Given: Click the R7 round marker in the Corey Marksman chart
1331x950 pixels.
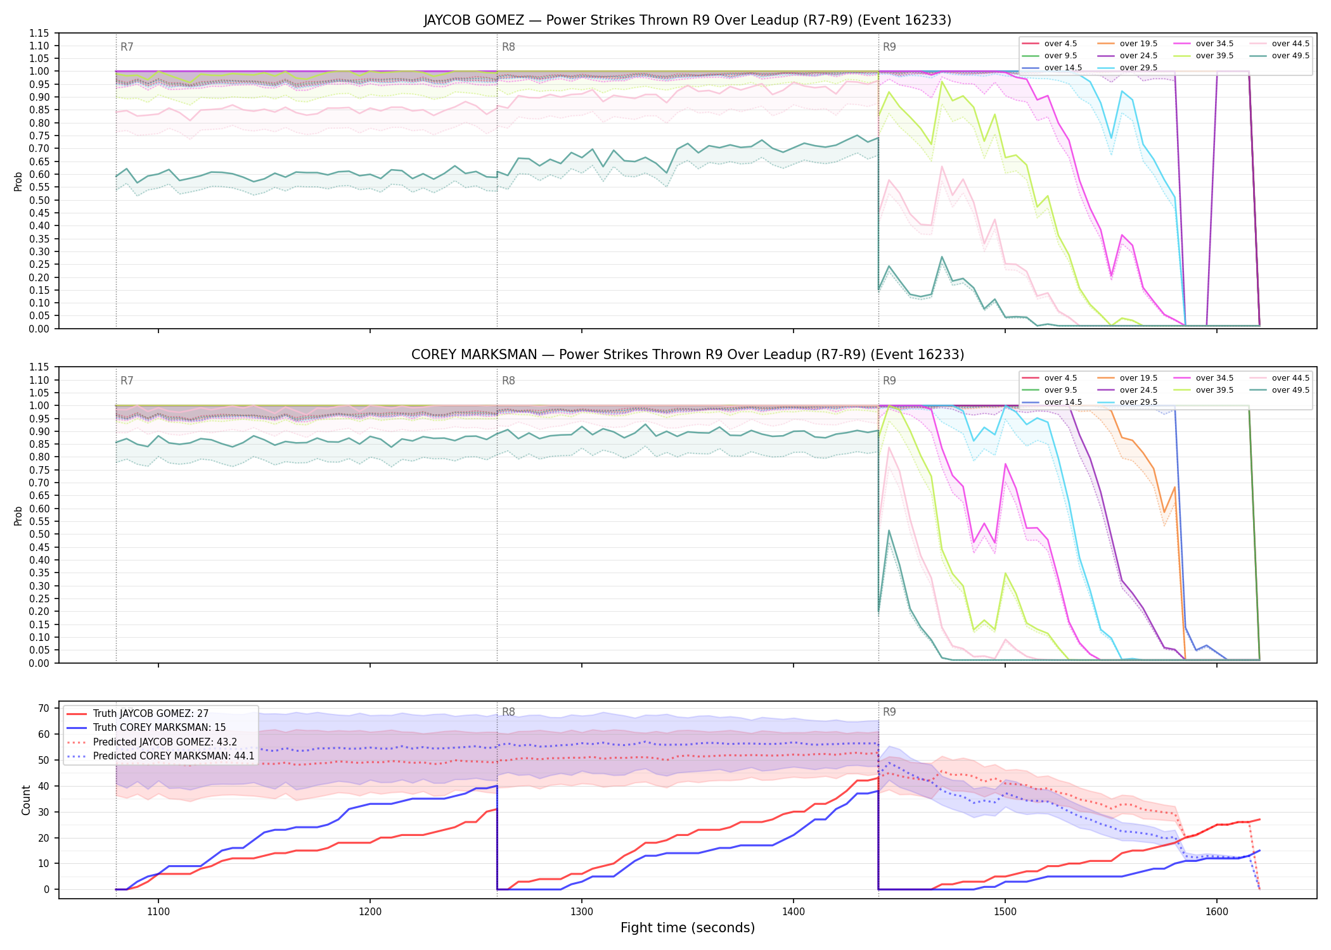Looking at the screenshot, I should (x=127, y=381).
